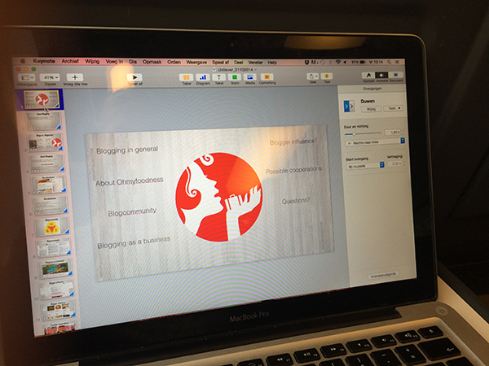Click the Animatievolgorde button
Viewport: 489px width, 366px height.
pyautogui.click(x=383, y=276)
